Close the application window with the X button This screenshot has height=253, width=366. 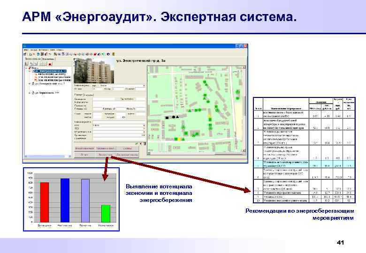click(245, 46)
